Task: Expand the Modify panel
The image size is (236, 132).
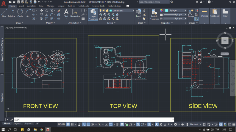Action: point(50,23)
